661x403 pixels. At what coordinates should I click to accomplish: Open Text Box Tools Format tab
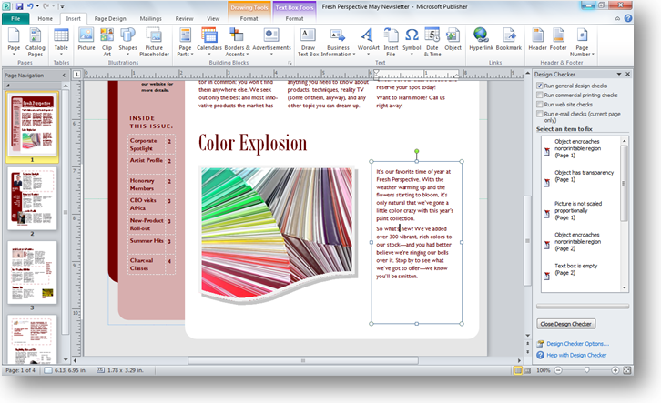pyautogui.click(x=294, y=18)
